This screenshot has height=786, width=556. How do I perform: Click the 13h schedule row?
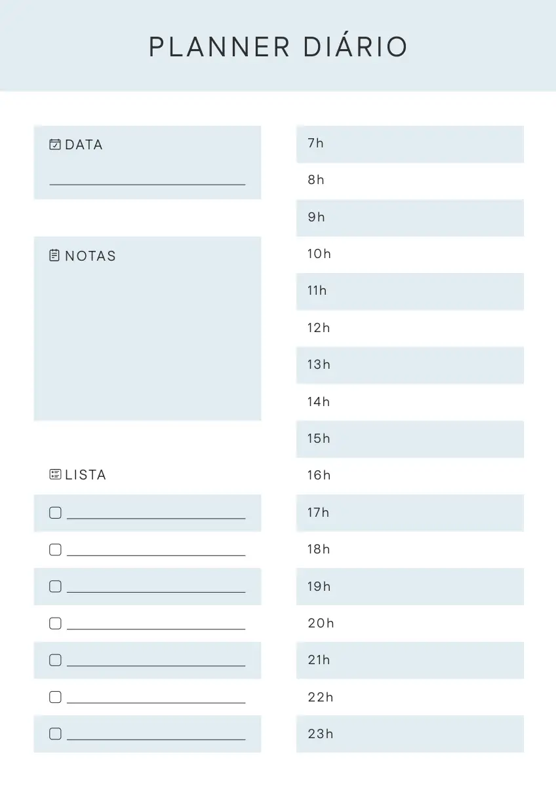pos(410,365)
